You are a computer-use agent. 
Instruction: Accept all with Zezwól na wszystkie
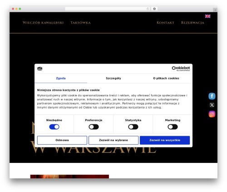tap(165, 140)
